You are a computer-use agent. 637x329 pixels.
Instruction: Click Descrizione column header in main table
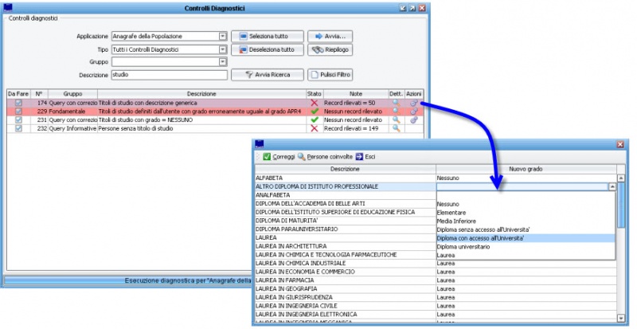pyautogui.click(x=201, y=94)
